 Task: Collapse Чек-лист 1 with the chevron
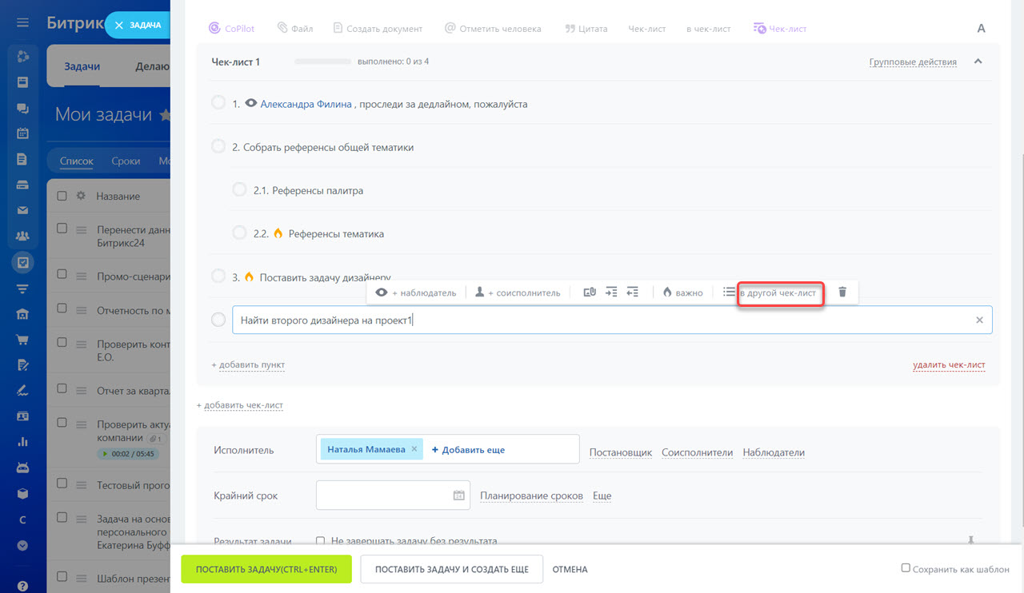point(978,62)
